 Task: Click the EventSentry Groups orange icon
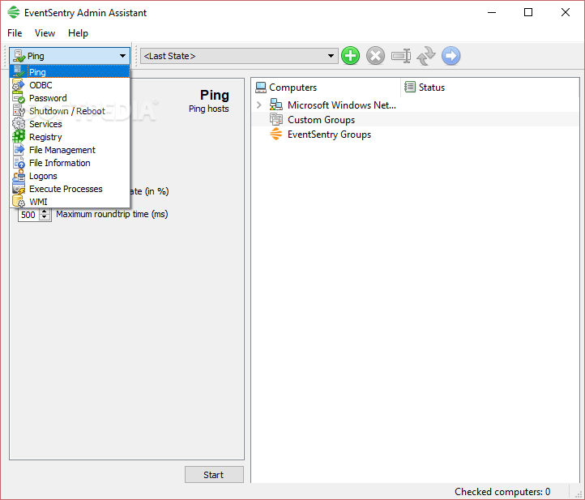pyautogui.click(x=276, y=134)
